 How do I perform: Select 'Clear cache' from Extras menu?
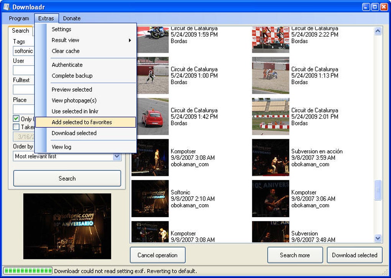pyautogui.click(x=66, y=51)
